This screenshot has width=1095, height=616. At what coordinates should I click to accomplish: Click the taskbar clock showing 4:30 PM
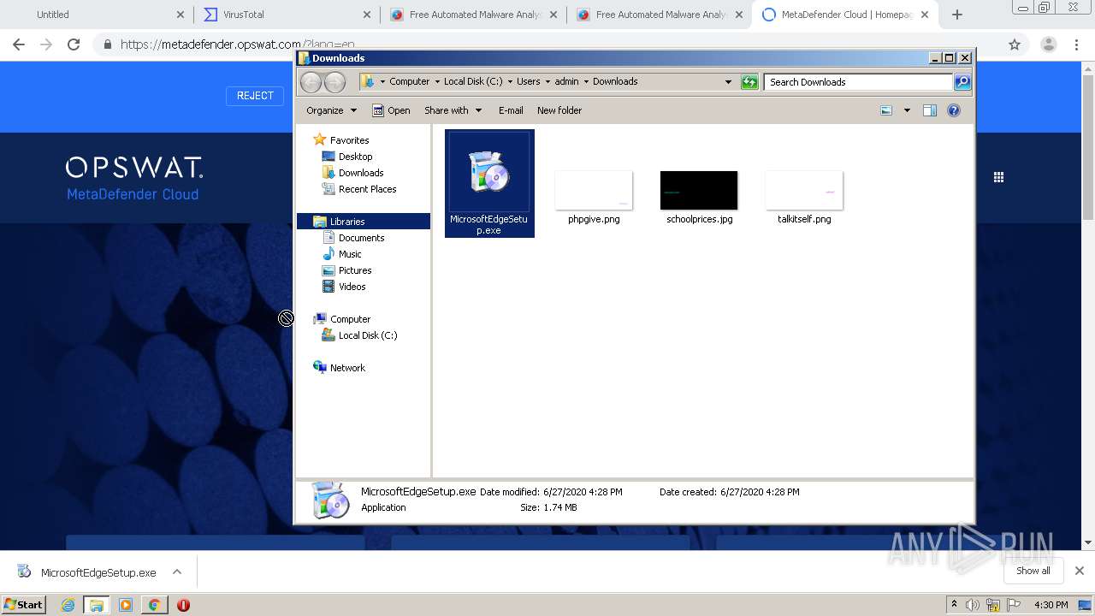point(1051,605)
